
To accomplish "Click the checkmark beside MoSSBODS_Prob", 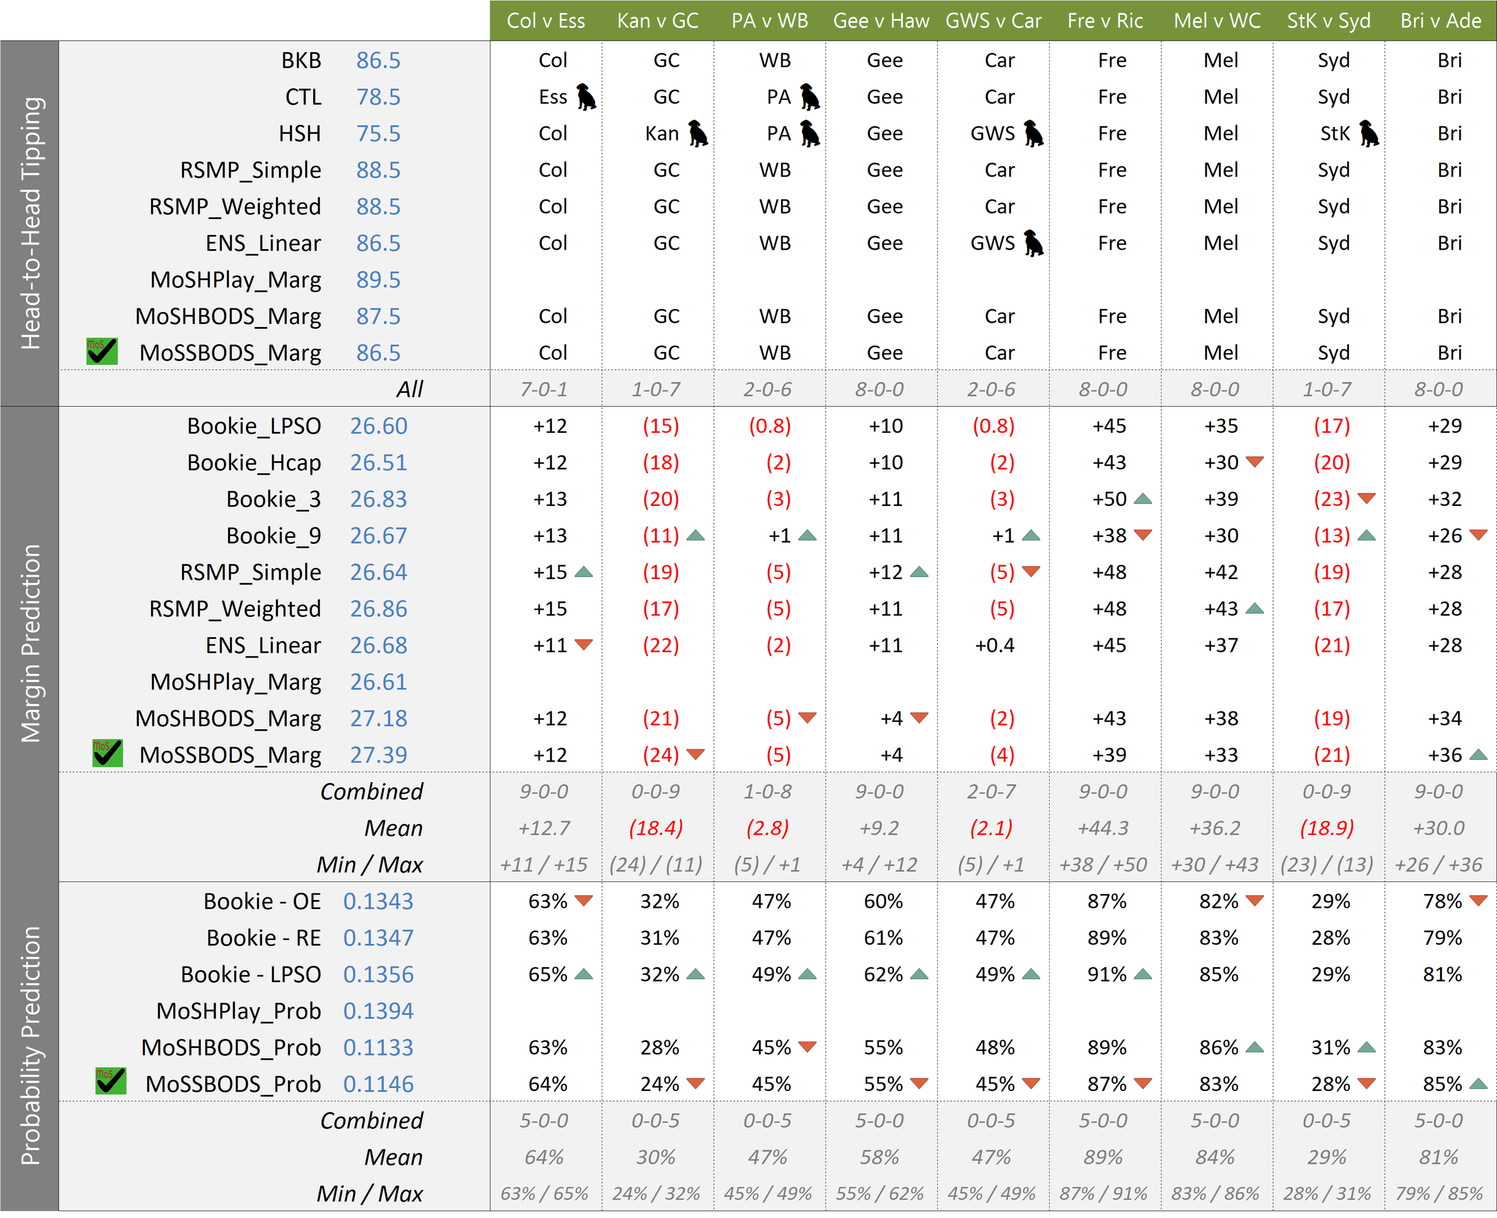I will 110,1082.
